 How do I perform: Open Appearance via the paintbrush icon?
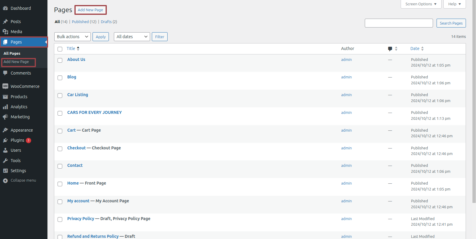tap(5, 130)
